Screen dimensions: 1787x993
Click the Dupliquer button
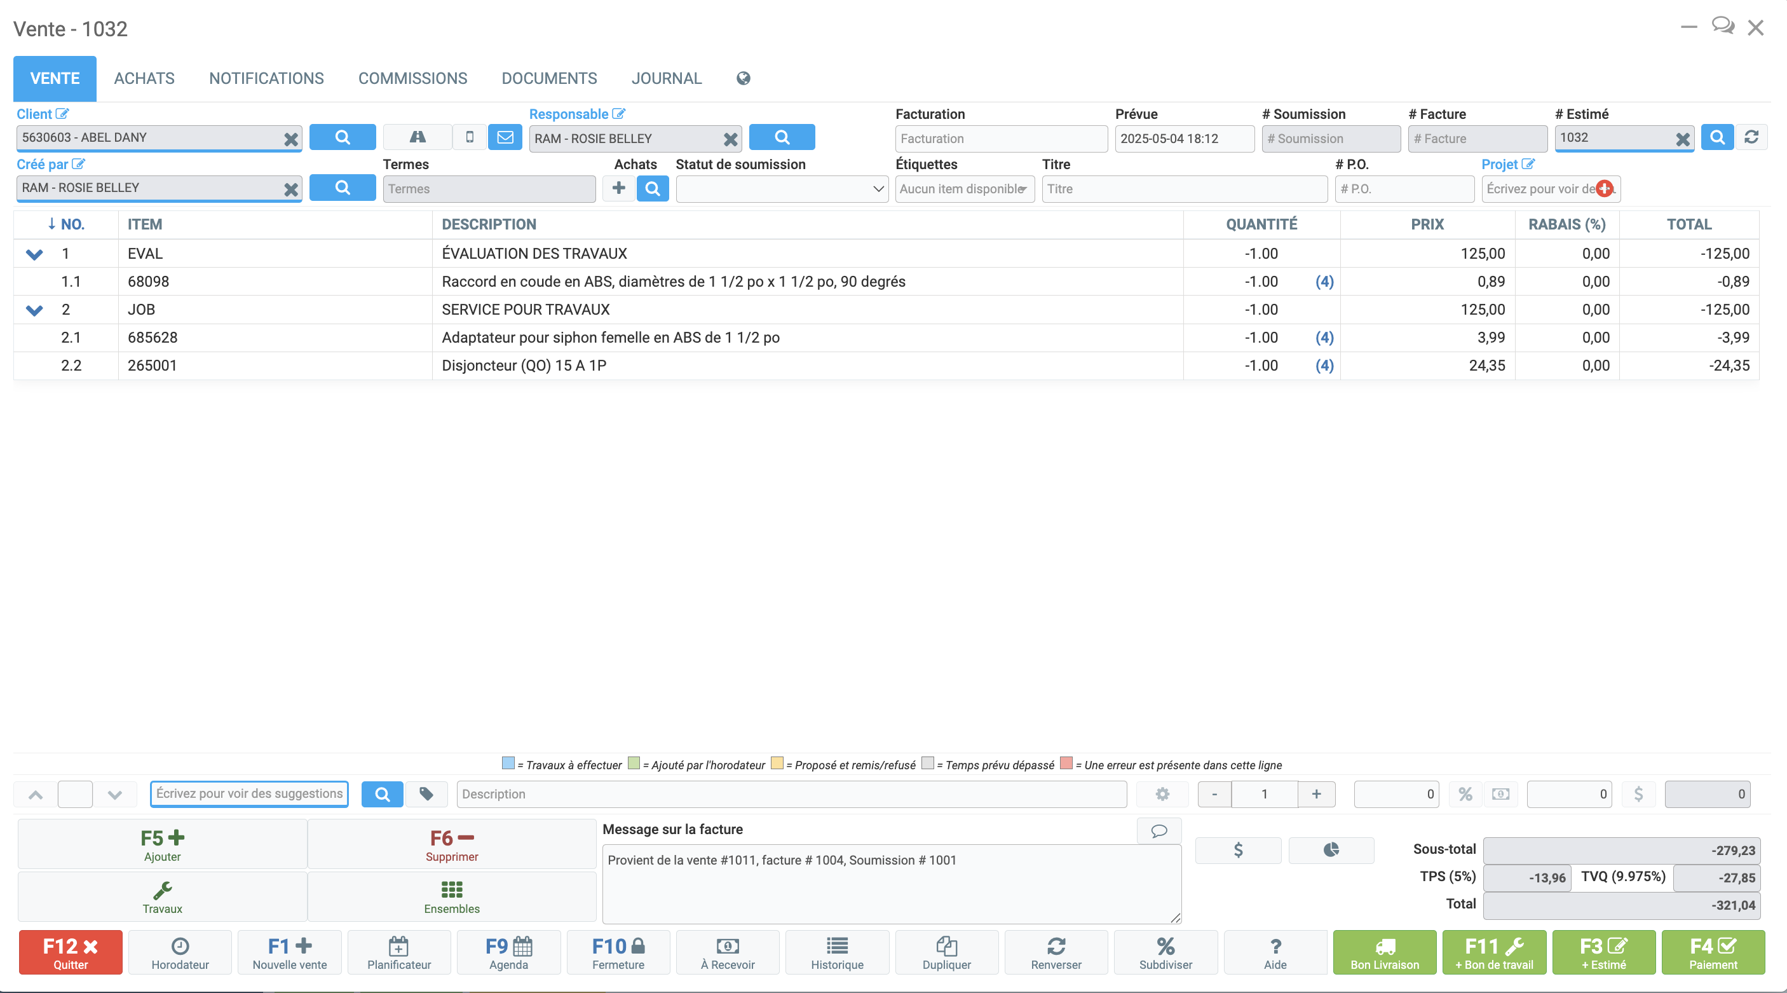(946, 953)
